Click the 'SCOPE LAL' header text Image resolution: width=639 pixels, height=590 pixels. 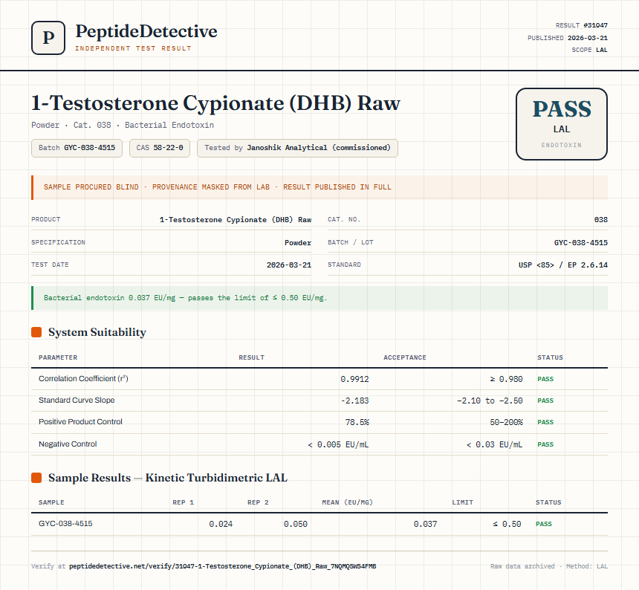[589, 50]
